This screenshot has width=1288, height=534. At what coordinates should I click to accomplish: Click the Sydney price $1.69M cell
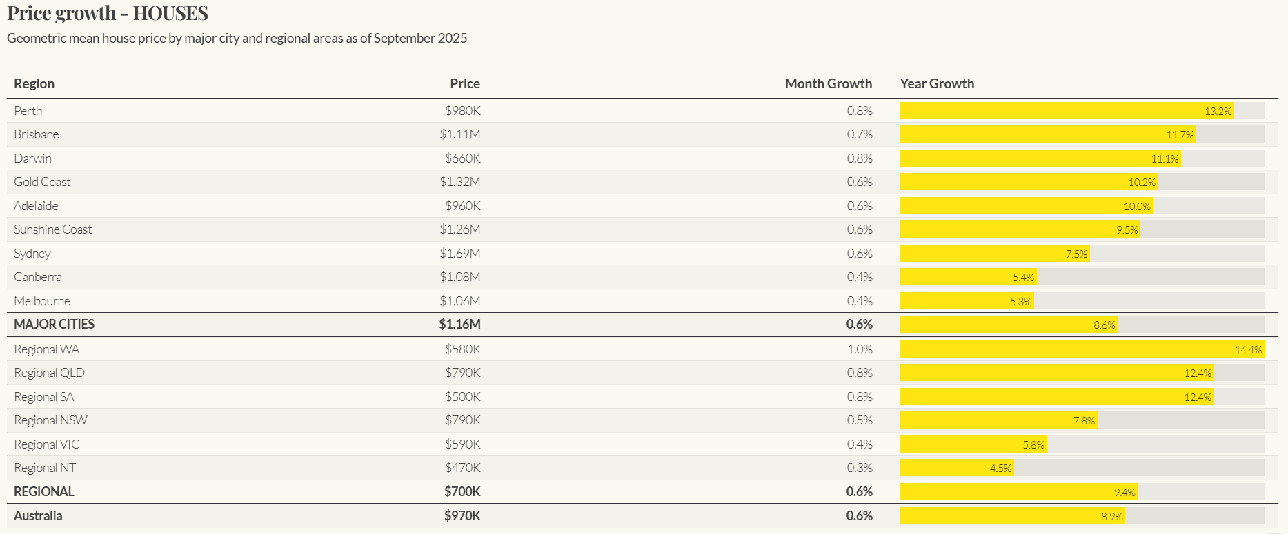click(460, 254)
